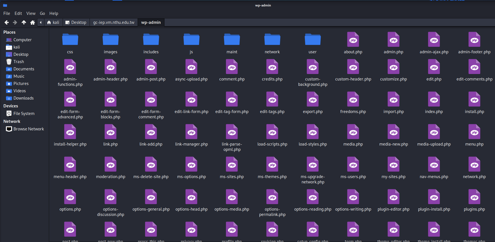
Task: Select the plugin-install.php filename label
Action: coord(434,209)
